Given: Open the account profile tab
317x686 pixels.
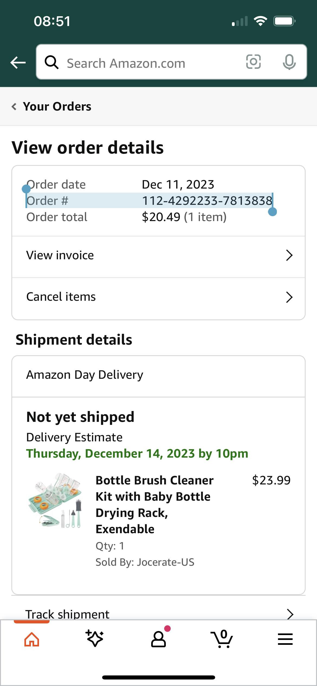Looking at the screenshot, I should [x=158, y=639].
